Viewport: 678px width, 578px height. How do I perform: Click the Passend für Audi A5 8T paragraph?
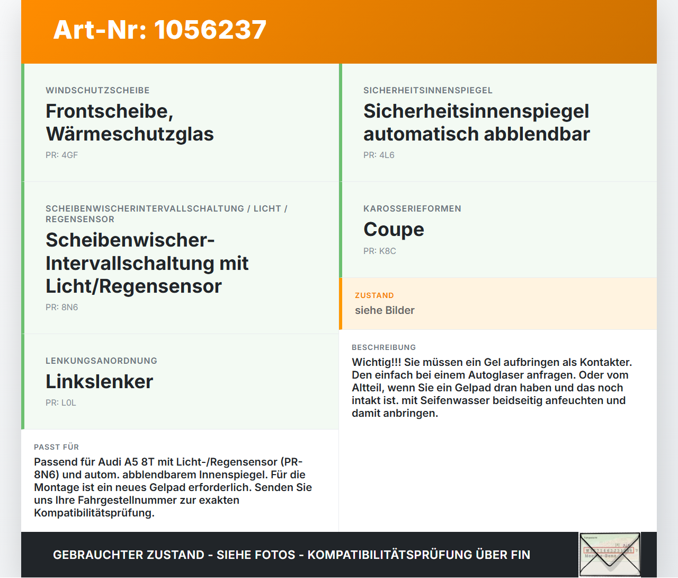click(173, 487)
